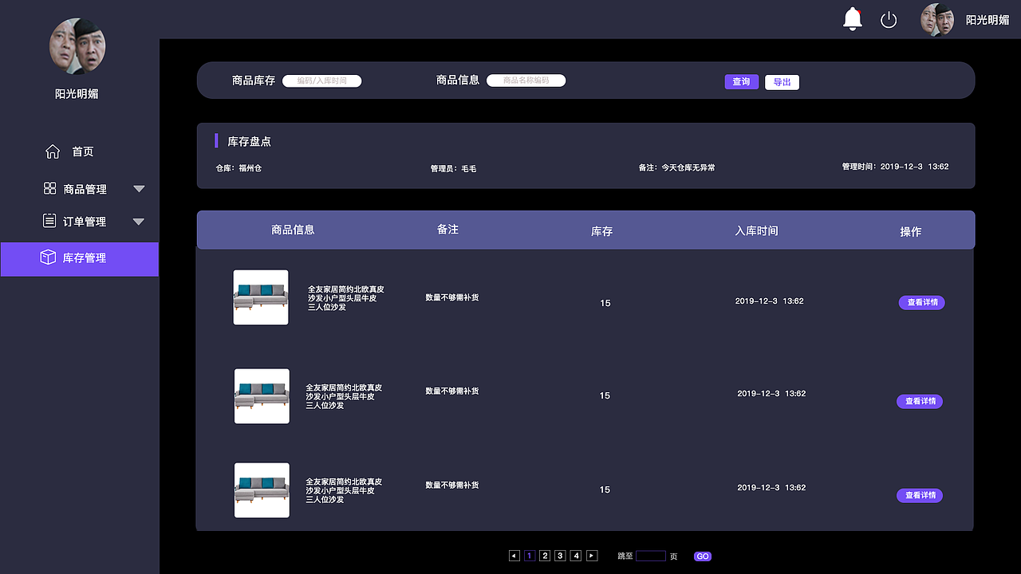Open the 阳光明媚 profile avatar at top right
Screen dimensions: 1021x574
pos(937,19)
